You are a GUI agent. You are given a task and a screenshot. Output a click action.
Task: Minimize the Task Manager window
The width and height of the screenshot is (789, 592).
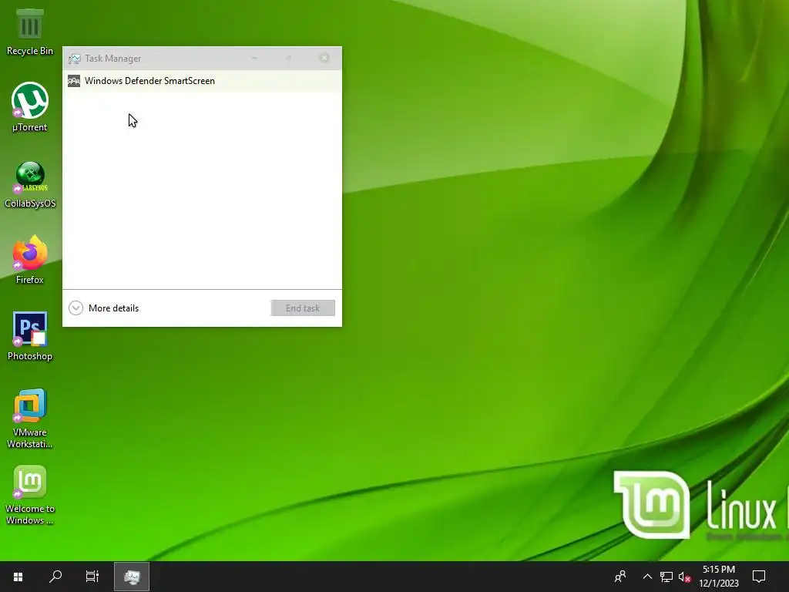pos(254,59)
